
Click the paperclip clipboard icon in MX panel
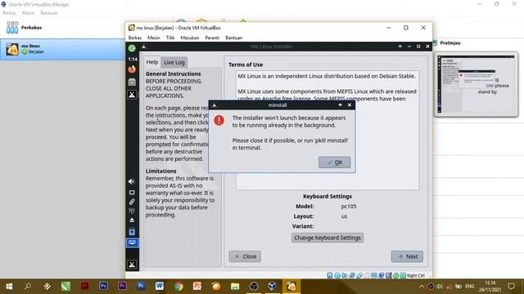pyautogui.click(x=132, y=202)
